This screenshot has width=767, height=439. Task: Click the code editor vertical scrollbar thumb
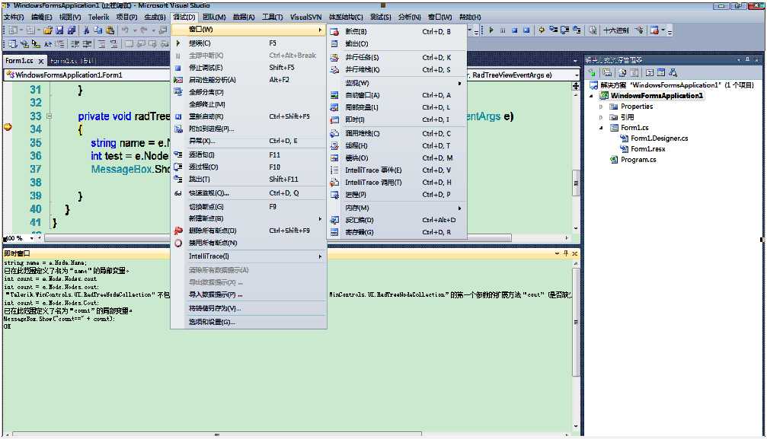[576, 183]
